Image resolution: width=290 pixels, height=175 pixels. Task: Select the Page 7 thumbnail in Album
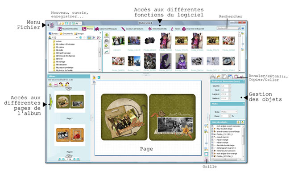[x=70, y=102]
